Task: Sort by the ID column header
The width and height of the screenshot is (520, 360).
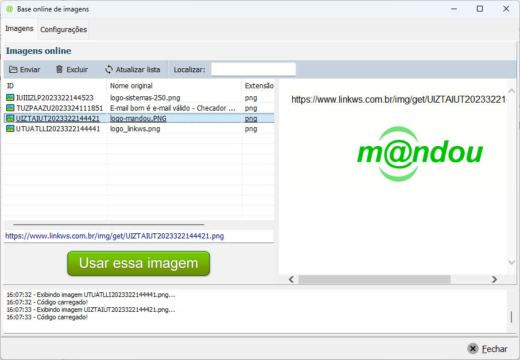Action: click(55, 86)
